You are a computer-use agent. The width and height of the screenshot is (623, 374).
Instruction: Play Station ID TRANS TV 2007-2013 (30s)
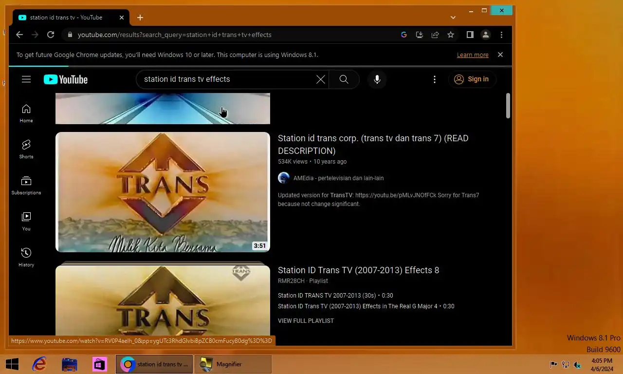click(335, 296)
